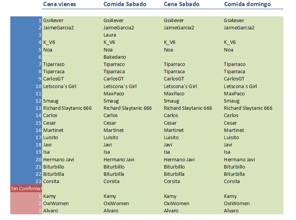Click 'K_V6' in the Comida domingo column
Screen dimensions: 296x220
230,43
